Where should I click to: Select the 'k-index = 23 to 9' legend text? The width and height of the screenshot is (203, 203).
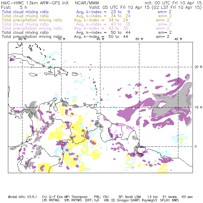point(108,12)
